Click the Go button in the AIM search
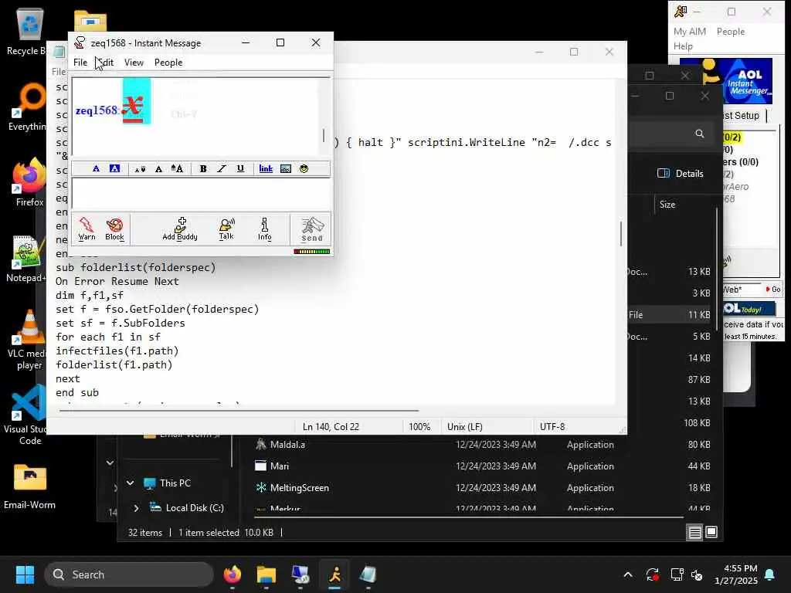Viewport: 791px width, 593px height. click(x=772, y=289)
